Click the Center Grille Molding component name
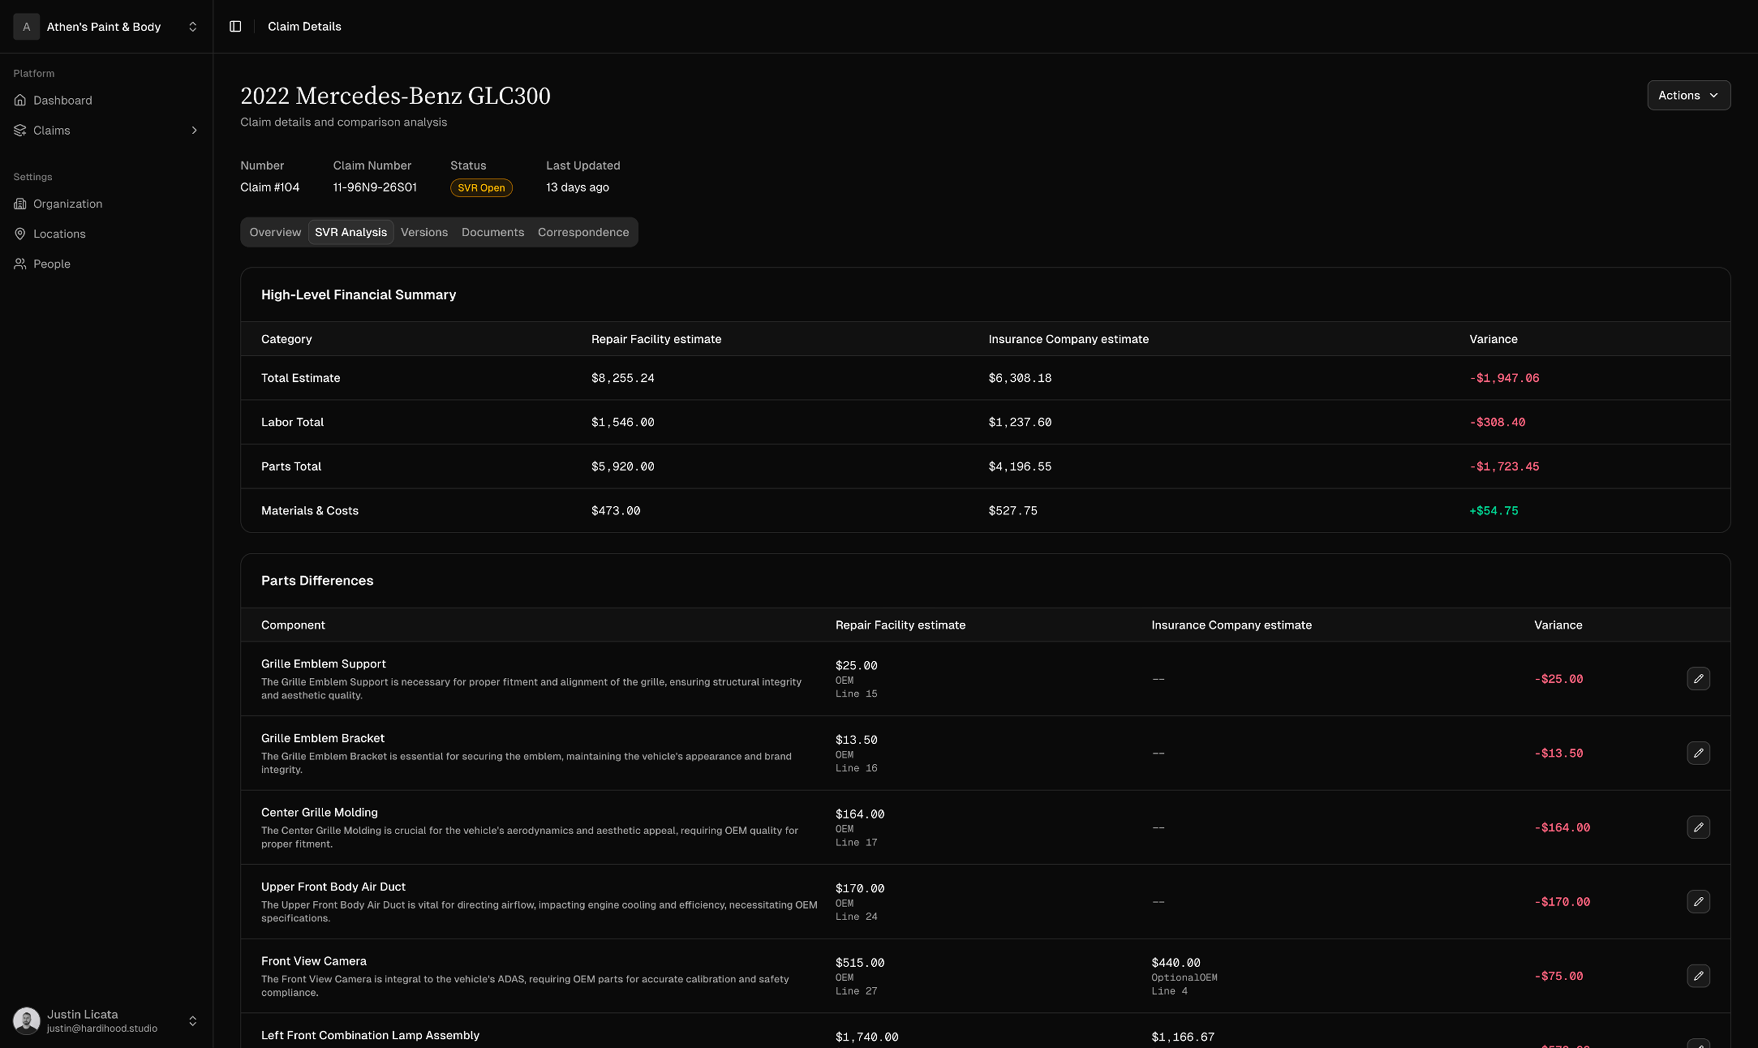Image resolution: width=1758 pixels, height=1048 pixels. coord(319,812)
